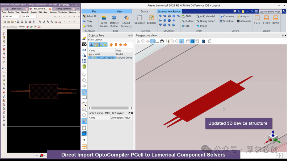Screen dimensions: 287x161
Task: Close the Objects Tree panel
Action: click(x=132, y=35)
